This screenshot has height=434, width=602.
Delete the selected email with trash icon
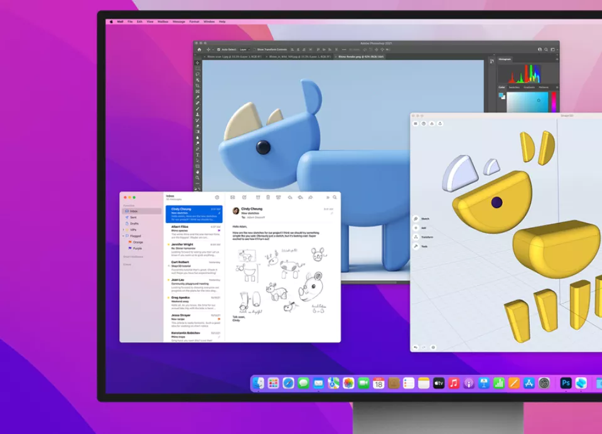pos(268,197)
